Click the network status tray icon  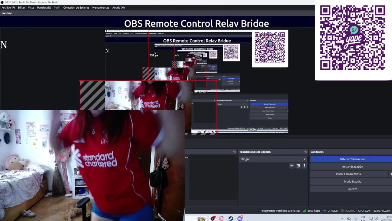coord(349,219)
